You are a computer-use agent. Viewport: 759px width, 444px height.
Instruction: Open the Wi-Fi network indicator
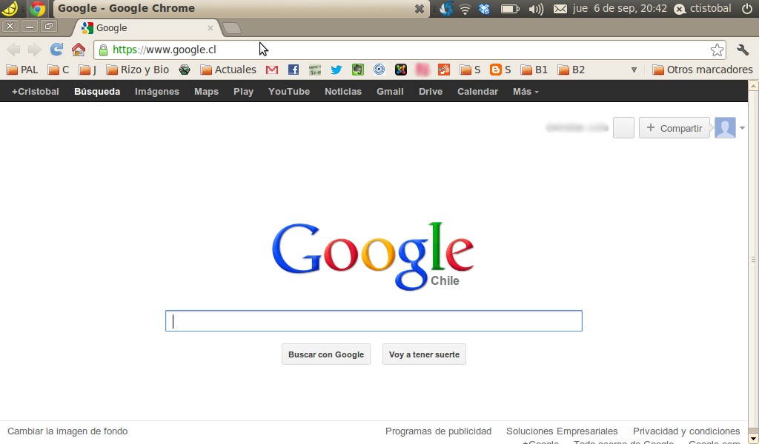465,9
